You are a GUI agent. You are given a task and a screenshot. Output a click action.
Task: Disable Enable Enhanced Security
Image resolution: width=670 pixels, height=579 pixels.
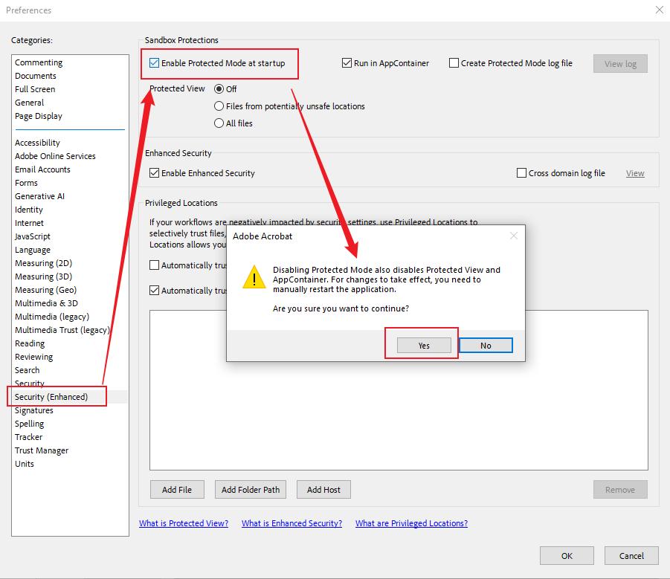153,172
